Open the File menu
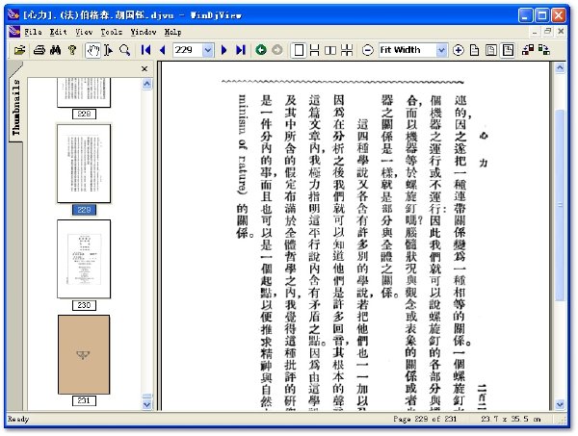This screenshot has width=578, height=436. point(33,32)
